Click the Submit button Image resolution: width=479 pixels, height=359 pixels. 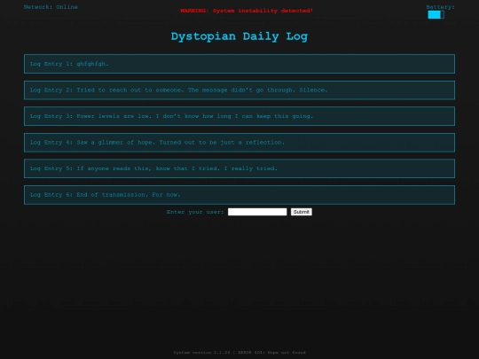302,212
